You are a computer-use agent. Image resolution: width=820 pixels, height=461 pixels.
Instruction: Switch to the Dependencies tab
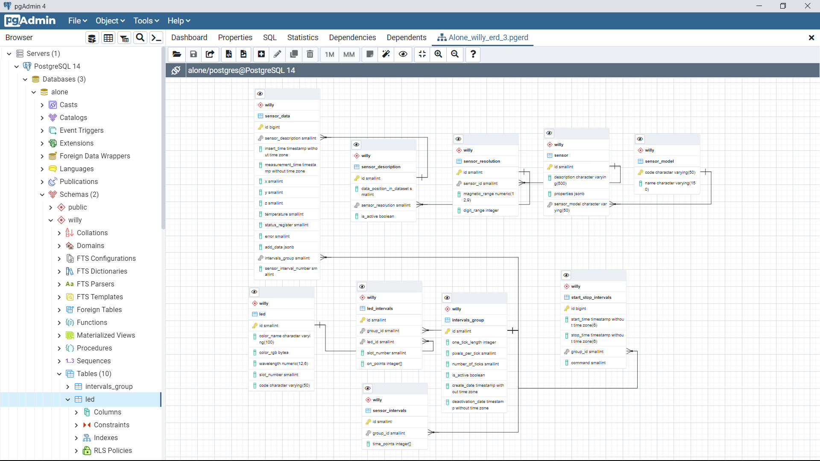click(352, 38)
